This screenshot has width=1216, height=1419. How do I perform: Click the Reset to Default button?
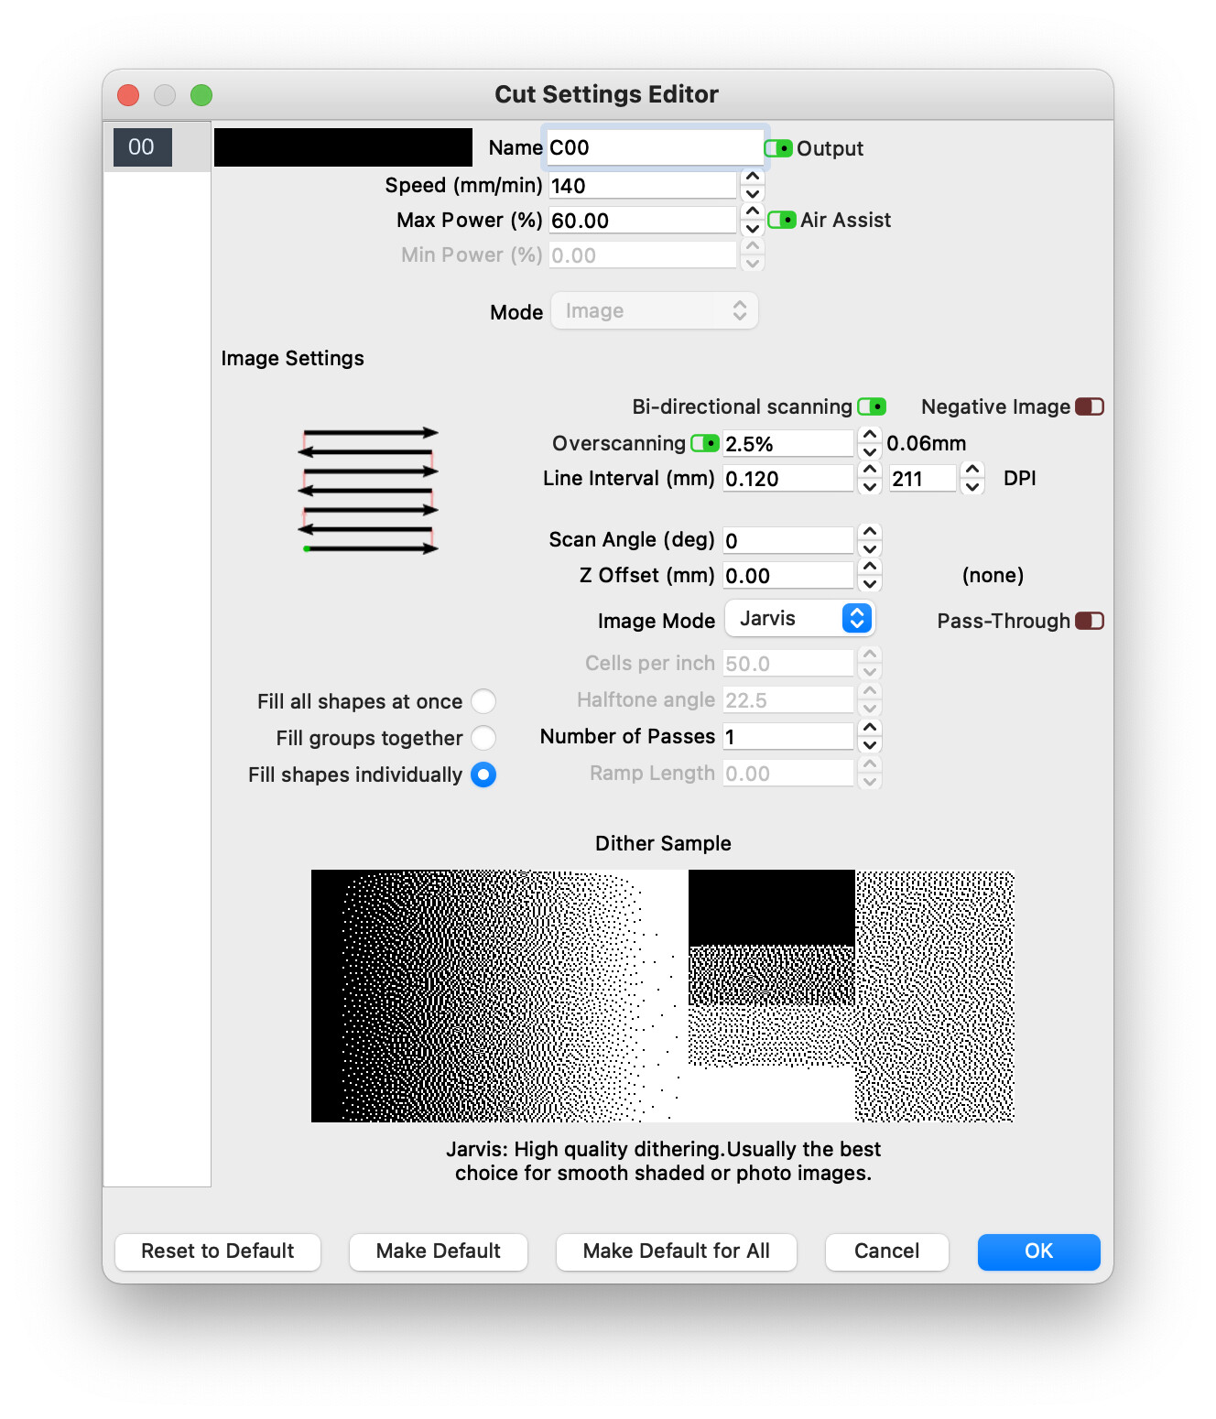[218, 1251]
